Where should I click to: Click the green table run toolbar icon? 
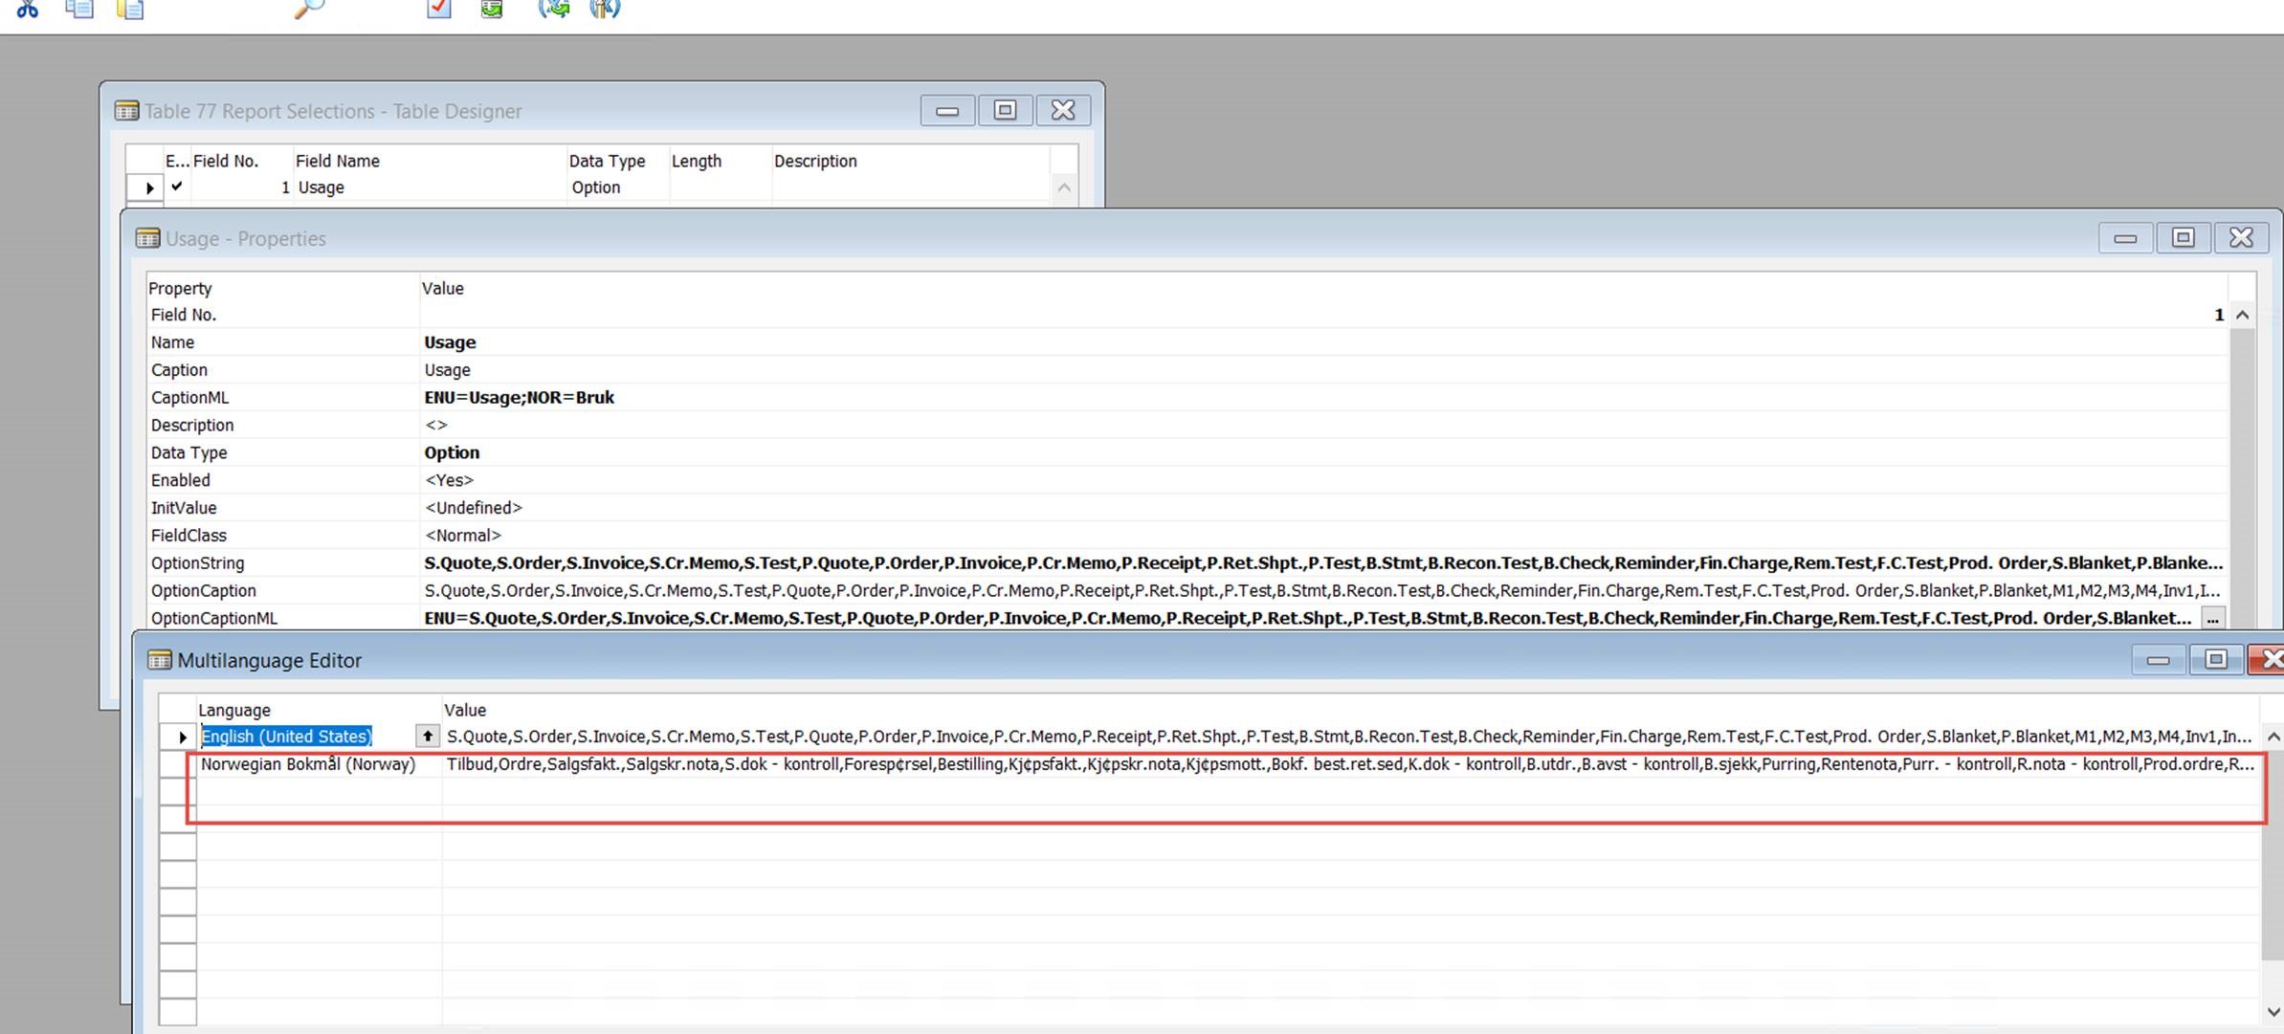coord(492,10)
